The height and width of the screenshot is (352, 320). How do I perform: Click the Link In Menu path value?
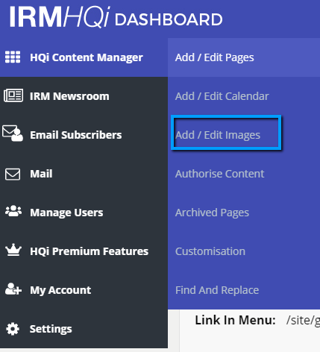(x=303, y=320)
